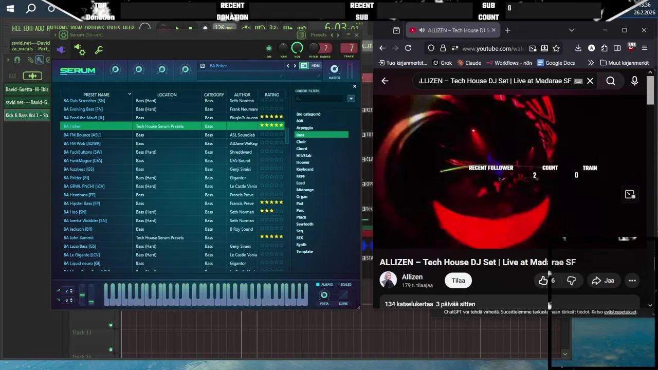The image size is (658, 370).
Task: Expand the video to fullscreen
Action: coord(630,194)
